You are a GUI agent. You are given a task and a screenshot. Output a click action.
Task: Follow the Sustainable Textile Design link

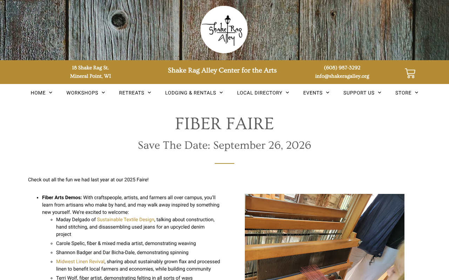[126, 219]
